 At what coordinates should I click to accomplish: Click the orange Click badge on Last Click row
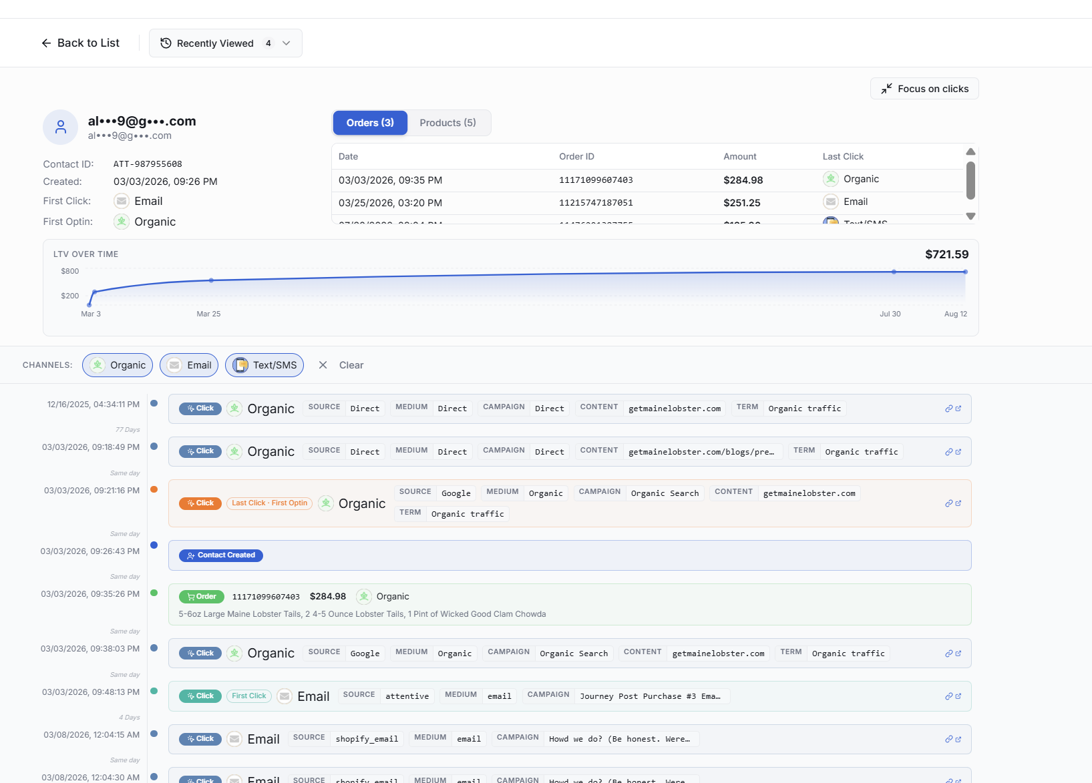[x=200, y=503]
